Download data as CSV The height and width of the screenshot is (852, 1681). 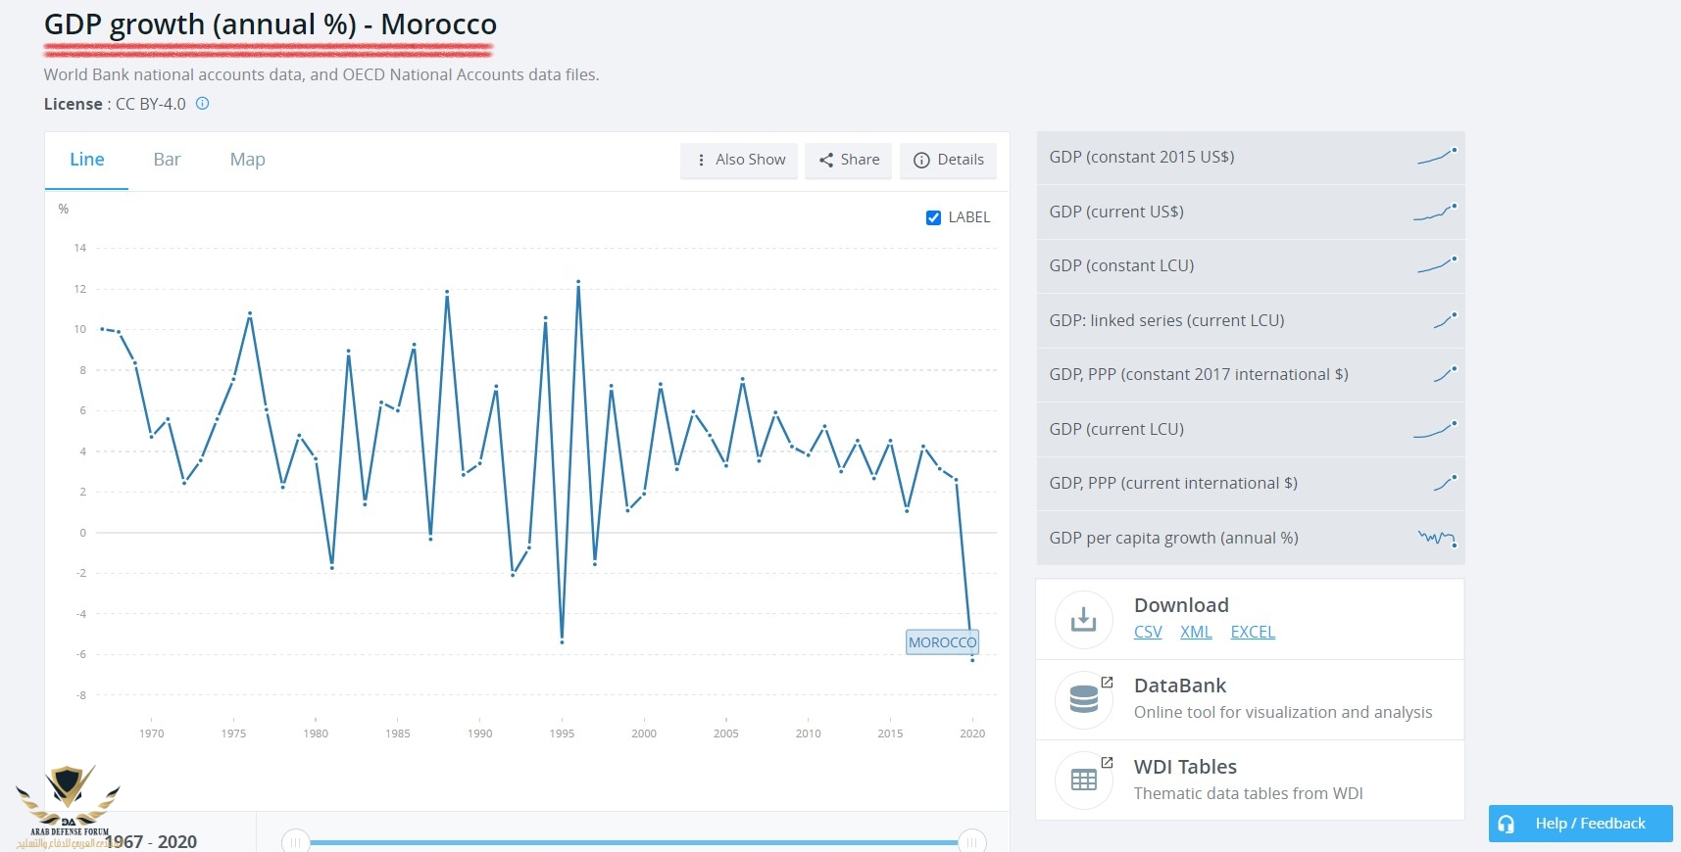pyautogui.click(x=1147, y=633)
